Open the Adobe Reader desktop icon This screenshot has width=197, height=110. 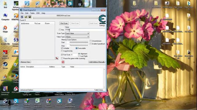[5, 54]
